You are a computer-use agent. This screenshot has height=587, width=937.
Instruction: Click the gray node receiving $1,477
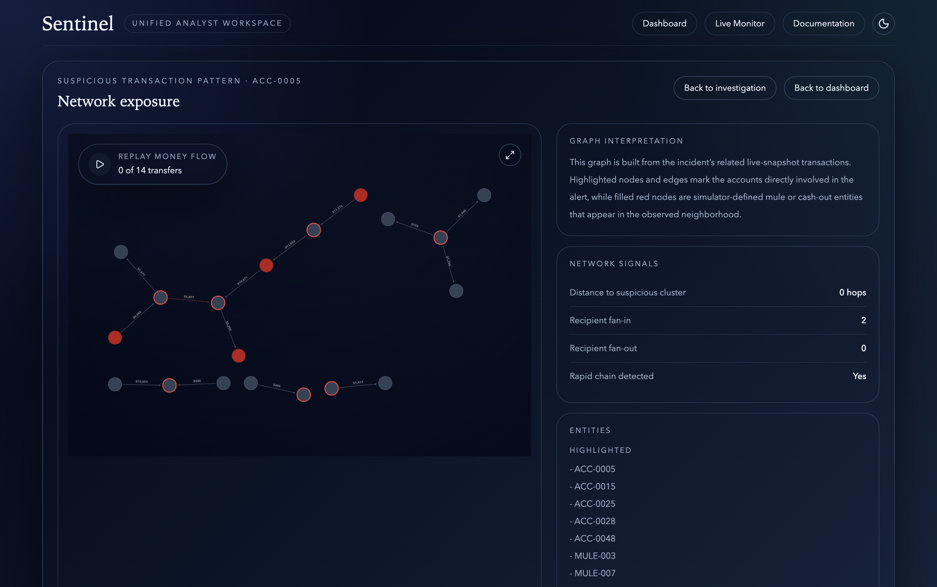(x=385, y=383)
